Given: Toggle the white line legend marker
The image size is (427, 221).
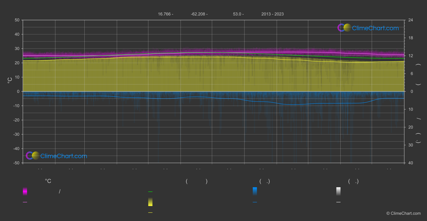Looking at the screenshot, I should click(338, 202).
